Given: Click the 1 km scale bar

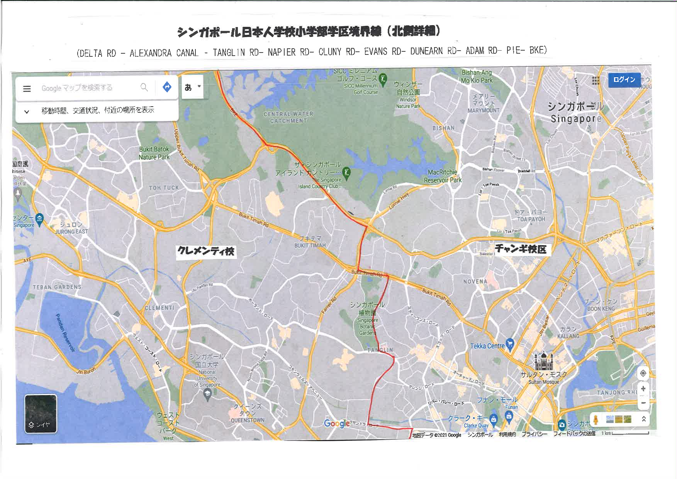Looking at the screenshot, I should pos(625,433).
